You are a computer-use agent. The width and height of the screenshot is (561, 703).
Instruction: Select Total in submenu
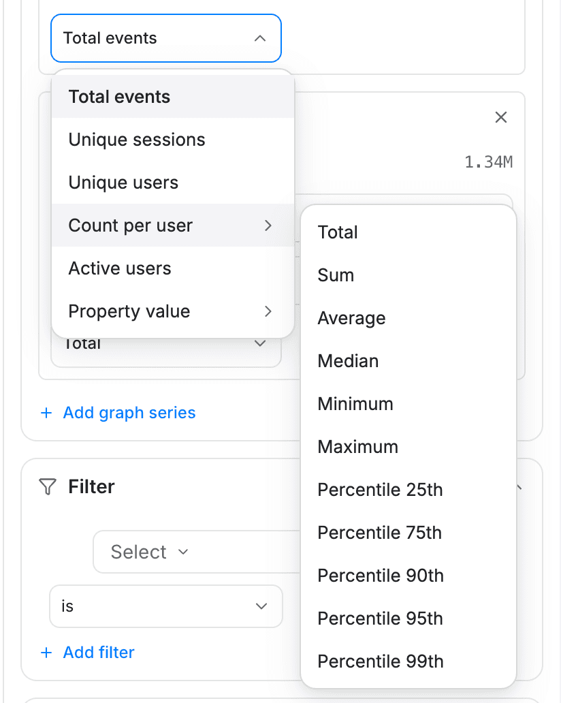click(408, 232)
